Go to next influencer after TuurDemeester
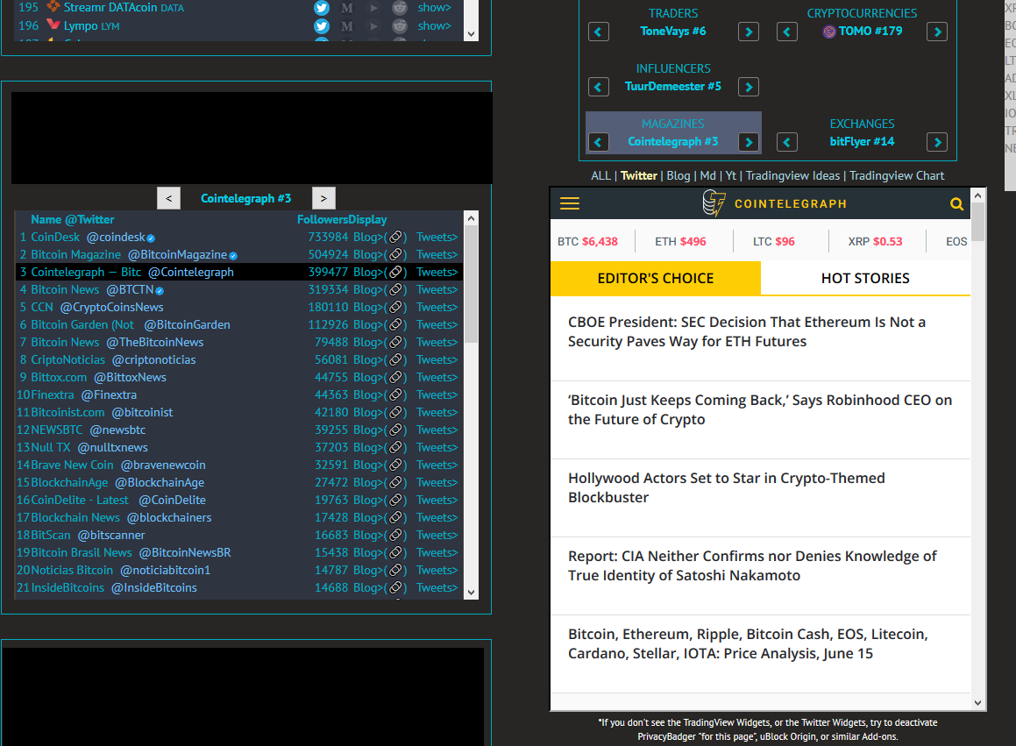Viewport: 1016px width, 746px height. (x=749, y=87)
